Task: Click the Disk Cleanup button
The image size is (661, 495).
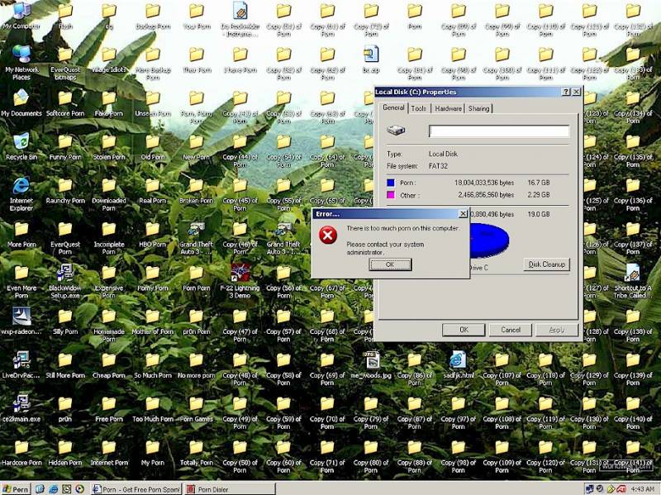Action: coord(547,264)
